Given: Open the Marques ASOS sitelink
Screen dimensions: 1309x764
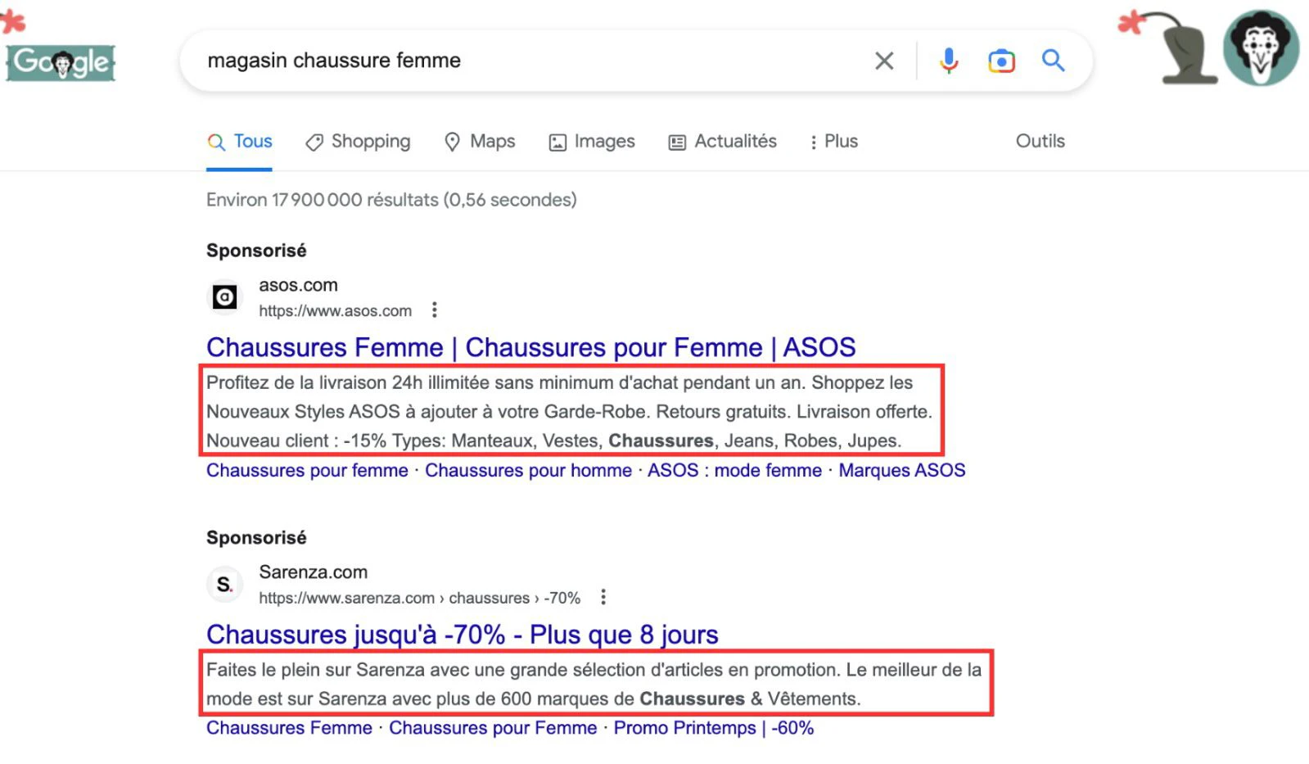Looking at the screenshot, I should point(902,470).
